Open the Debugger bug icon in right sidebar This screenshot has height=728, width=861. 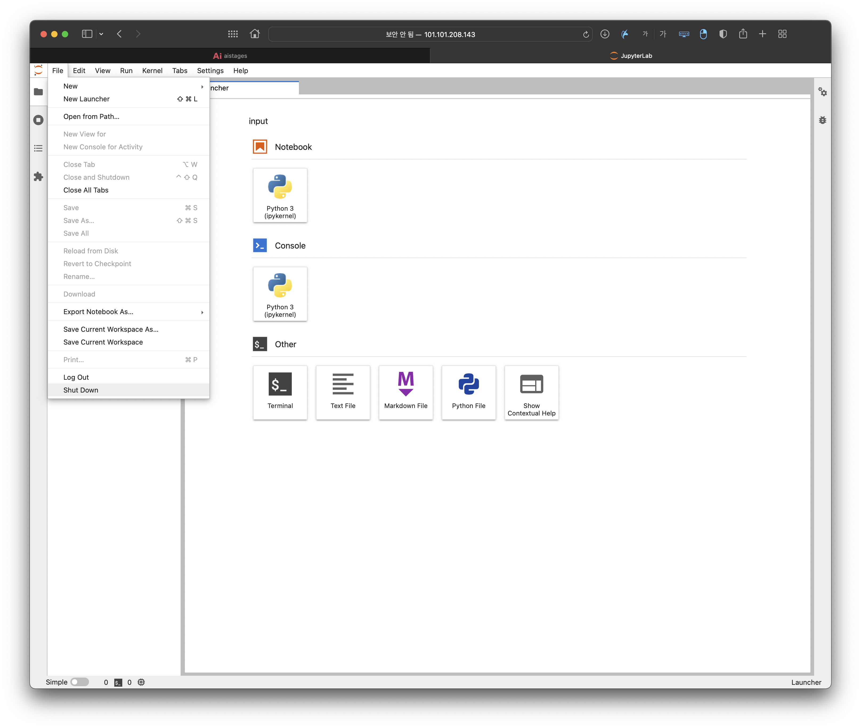coord(822,120)
